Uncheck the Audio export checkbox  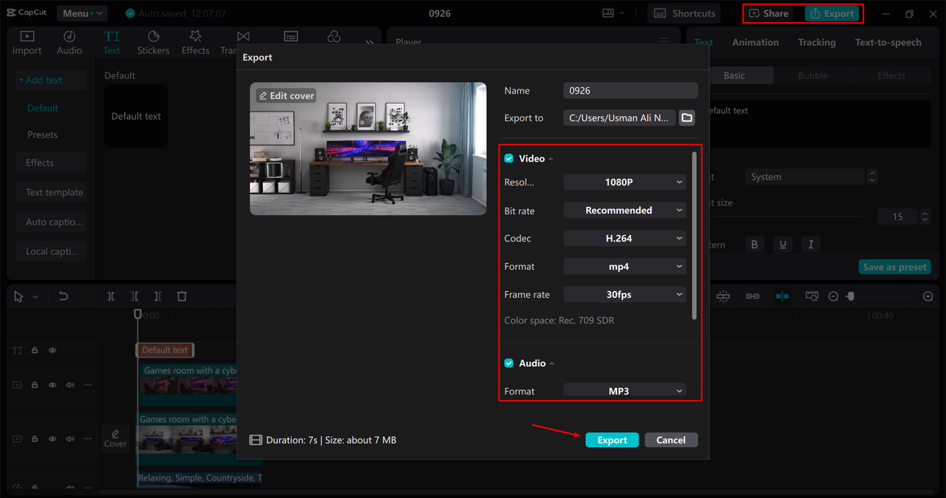coord(508,364)
